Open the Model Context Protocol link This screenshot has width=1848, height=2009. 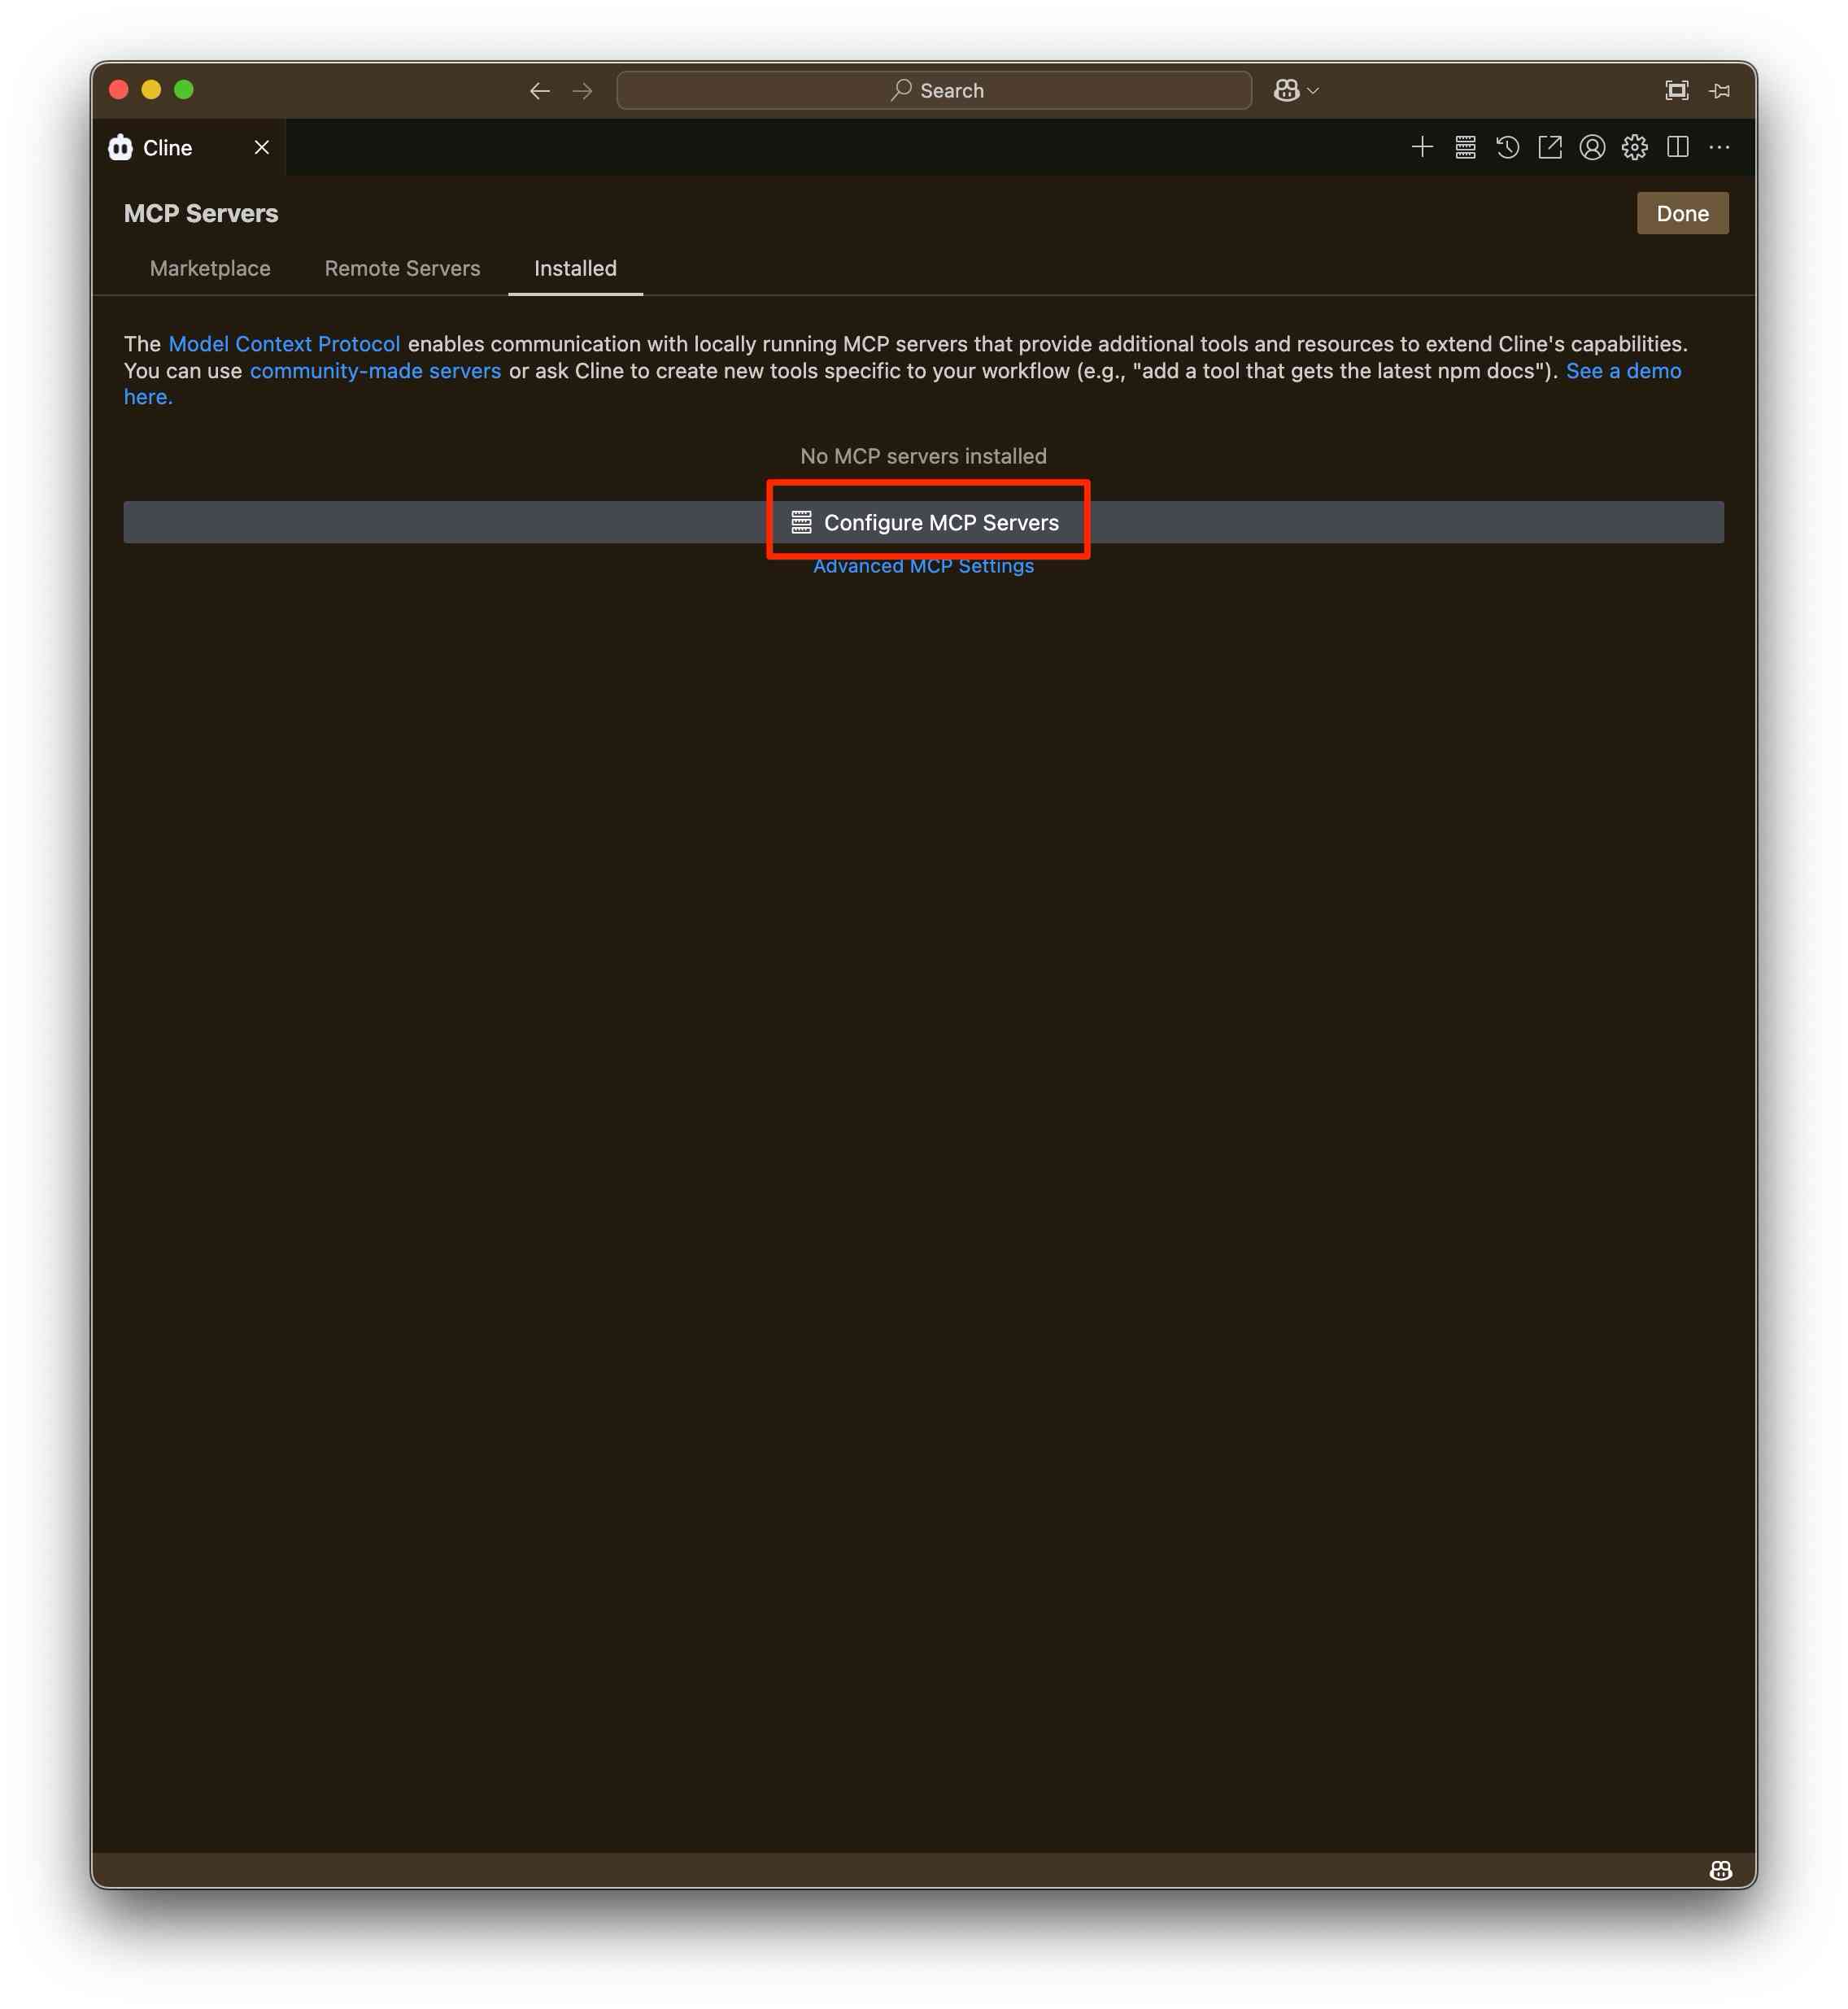(x=284, y=344)
